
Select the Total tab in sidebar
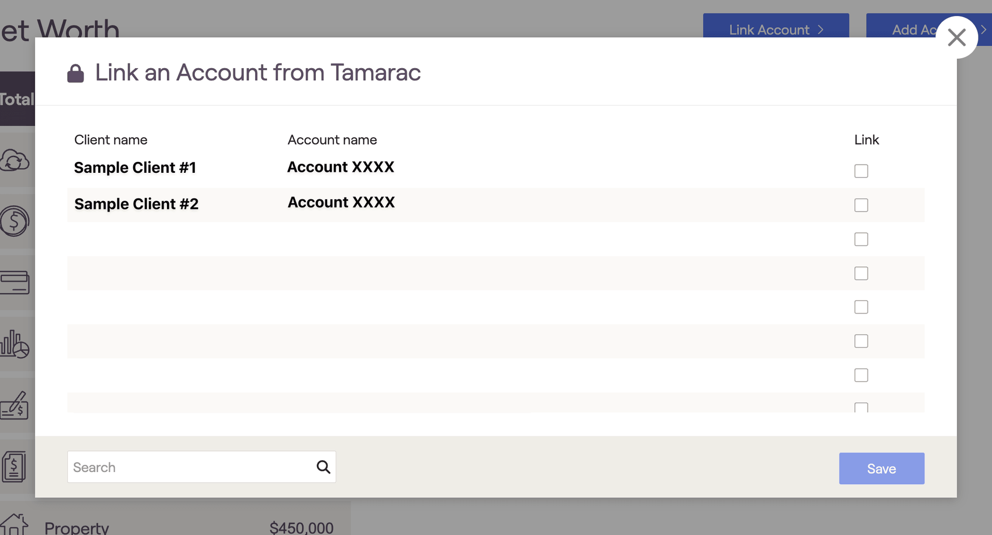click(17, 99)
